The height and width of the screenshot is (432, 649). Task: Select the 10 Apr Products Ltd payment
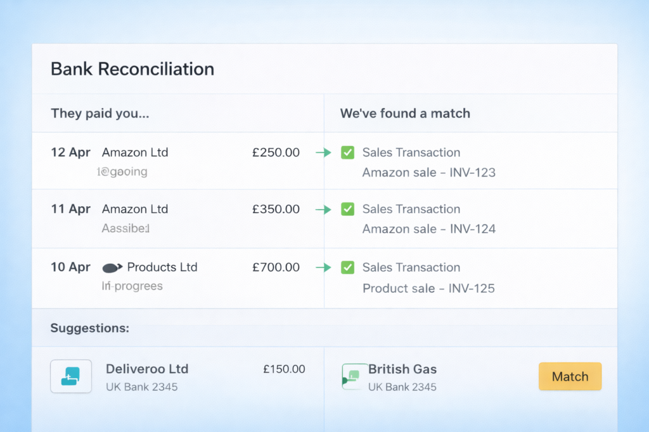162,268
